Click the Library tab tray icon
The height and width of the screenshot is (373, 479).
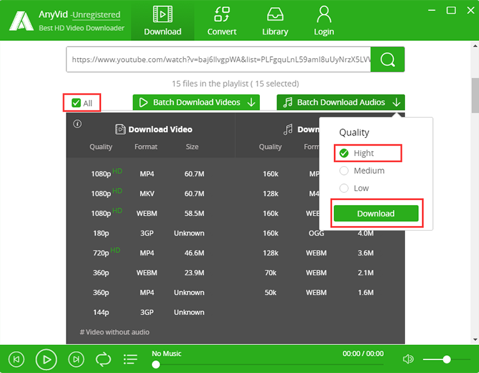(x=275, y=14)
